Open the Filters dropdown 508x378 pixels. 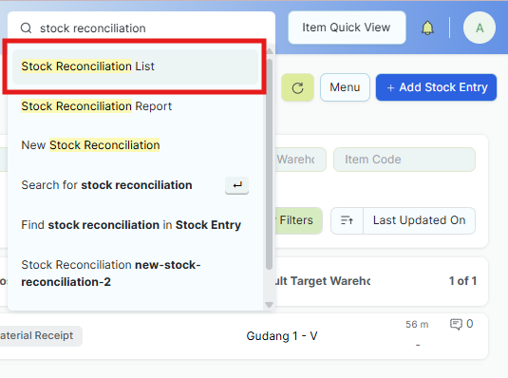tap(297, 220)
